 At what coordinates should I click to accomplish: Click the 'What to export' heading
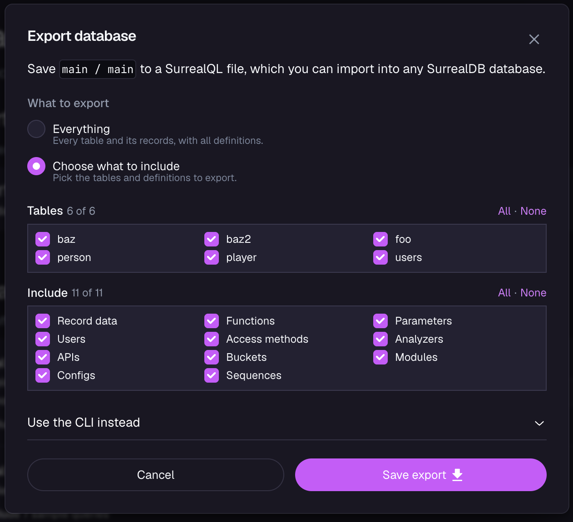(68, 103)
